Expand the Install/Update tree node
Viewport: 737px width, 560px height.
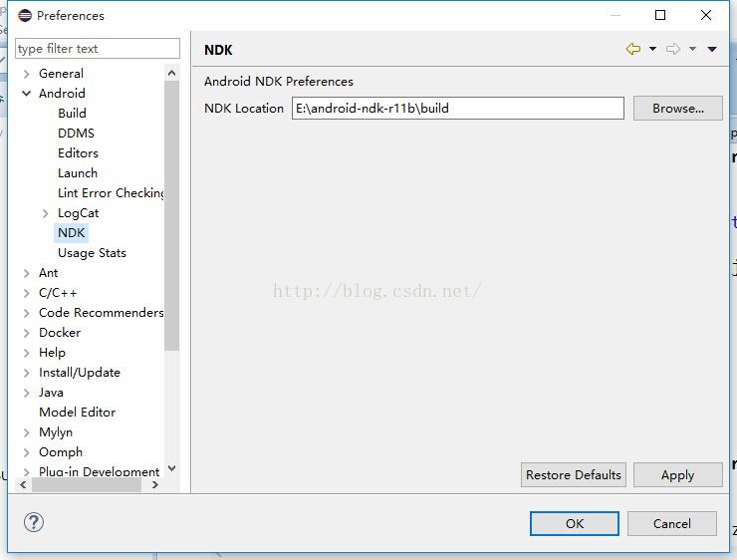[26, 373]
